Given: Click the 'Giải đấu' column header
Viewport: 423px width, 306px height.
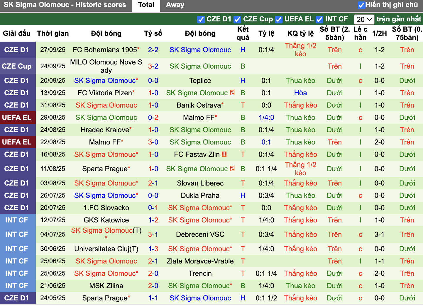Looking at the screenshot, I should [17, 33].
